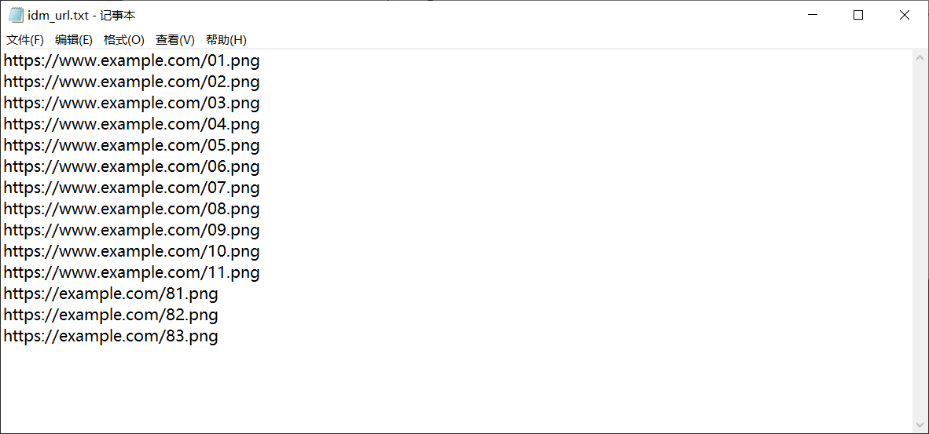Click the last line with 83.png
Image resolution: width=929 pixels, height=434 pixels.
tap(111, 336)
